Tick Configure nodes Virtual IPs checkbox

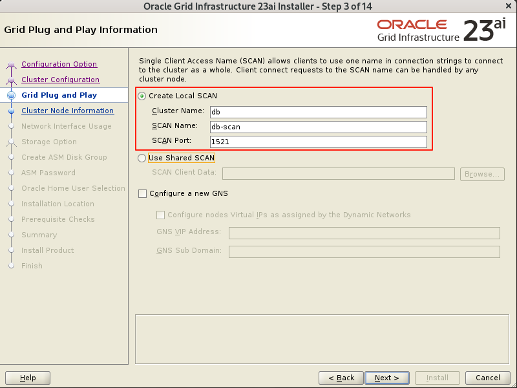160,215
